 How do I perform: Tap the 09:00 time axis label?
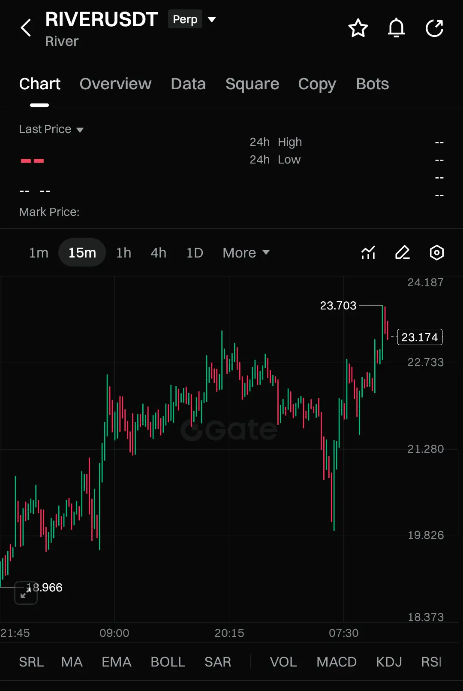[114, 633]
